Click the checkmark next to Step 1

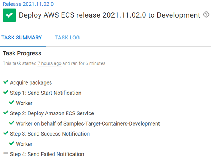(6, 92)
